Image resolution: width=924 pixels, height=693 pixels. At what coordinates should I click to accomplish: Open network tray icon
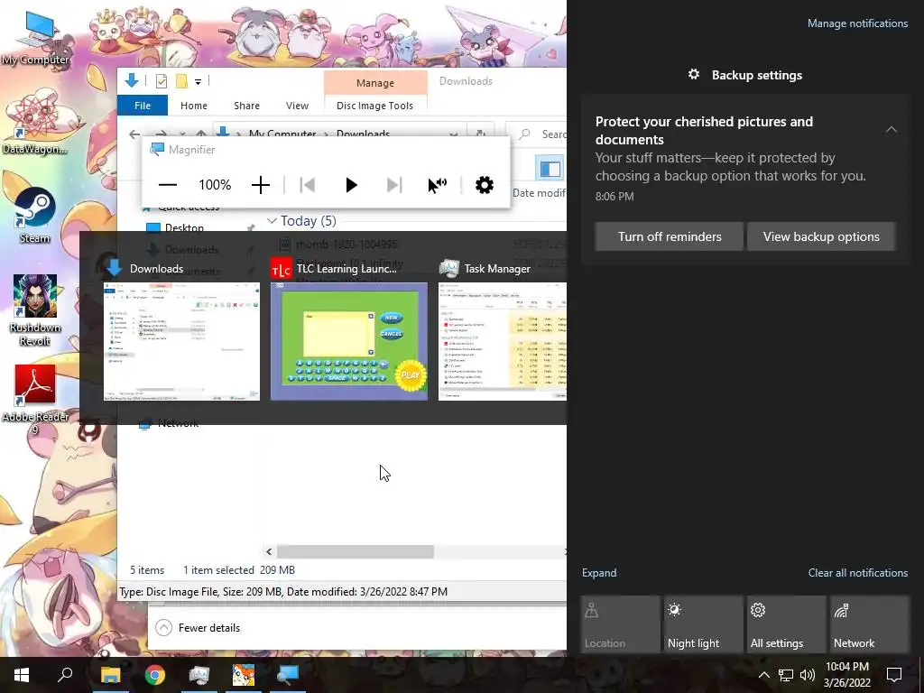[x=786, y=675]
